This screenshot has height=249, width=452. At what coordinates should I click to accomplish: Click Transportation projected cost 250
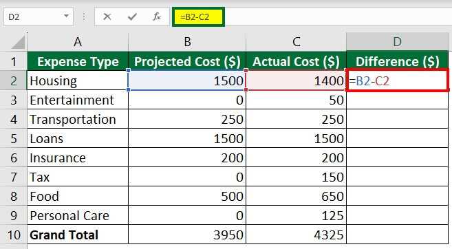(x=187, y=119)
